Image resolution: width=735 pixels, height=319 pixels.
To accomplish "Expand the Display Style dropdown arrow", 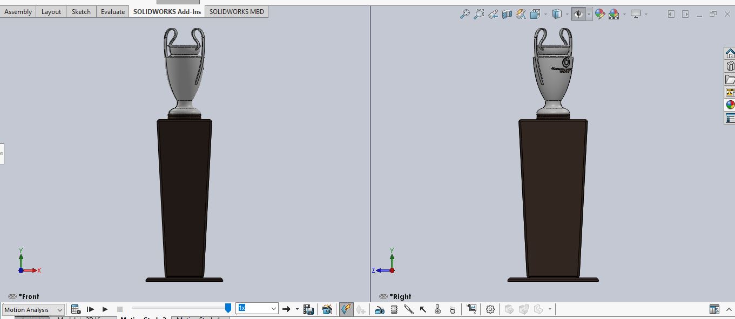I will [x=567, y=14].
